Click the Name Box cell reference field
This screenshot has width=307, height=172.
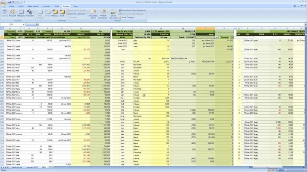12,24
